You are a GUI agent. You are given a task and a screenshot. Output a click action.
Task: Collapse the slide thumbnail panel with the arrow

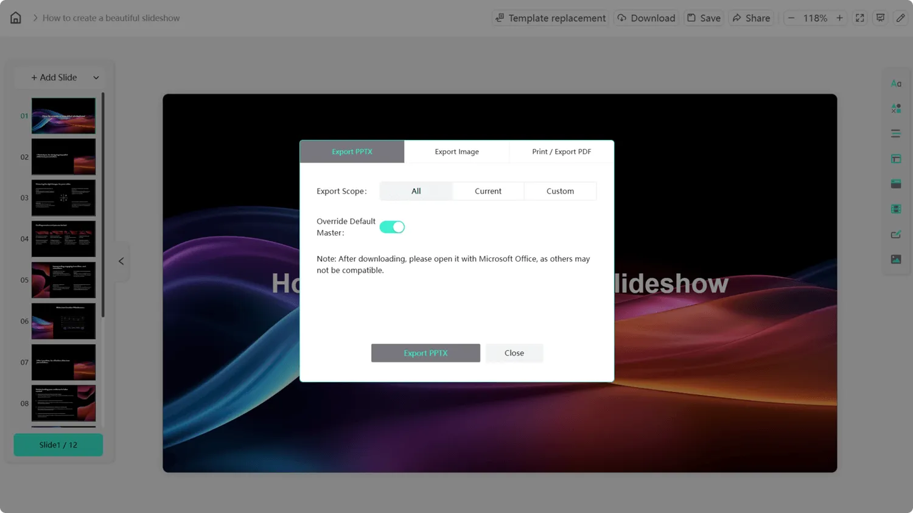121,260
